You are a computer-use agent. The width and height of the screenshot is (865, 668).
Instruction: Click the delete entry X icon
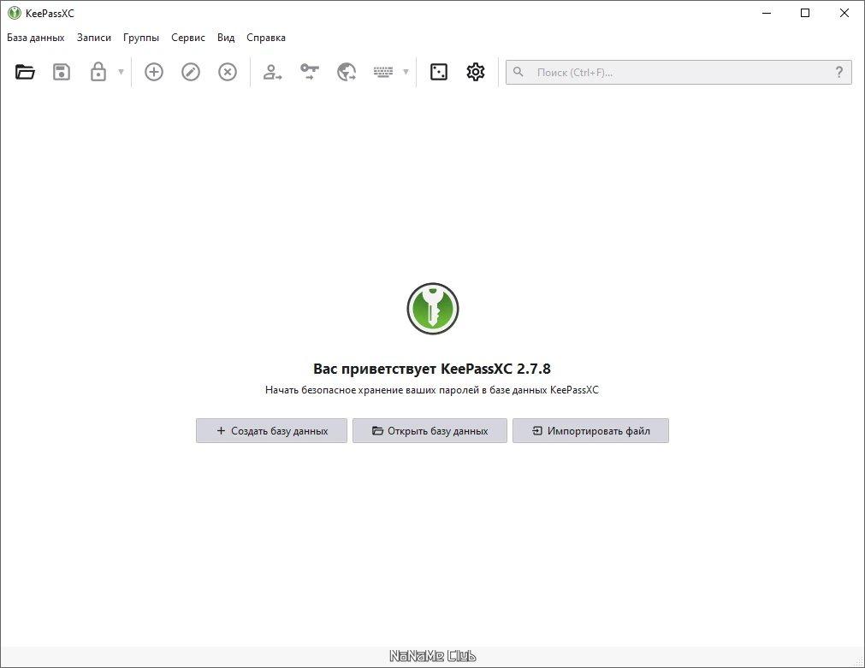pos(228,72)
